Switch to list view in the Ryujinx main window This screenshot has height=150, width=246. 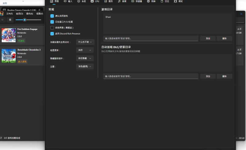2,20
